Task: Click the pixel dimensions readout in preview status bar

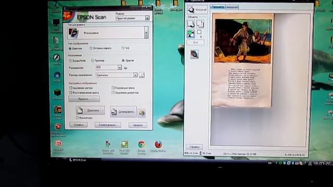Action: (239, 154)
